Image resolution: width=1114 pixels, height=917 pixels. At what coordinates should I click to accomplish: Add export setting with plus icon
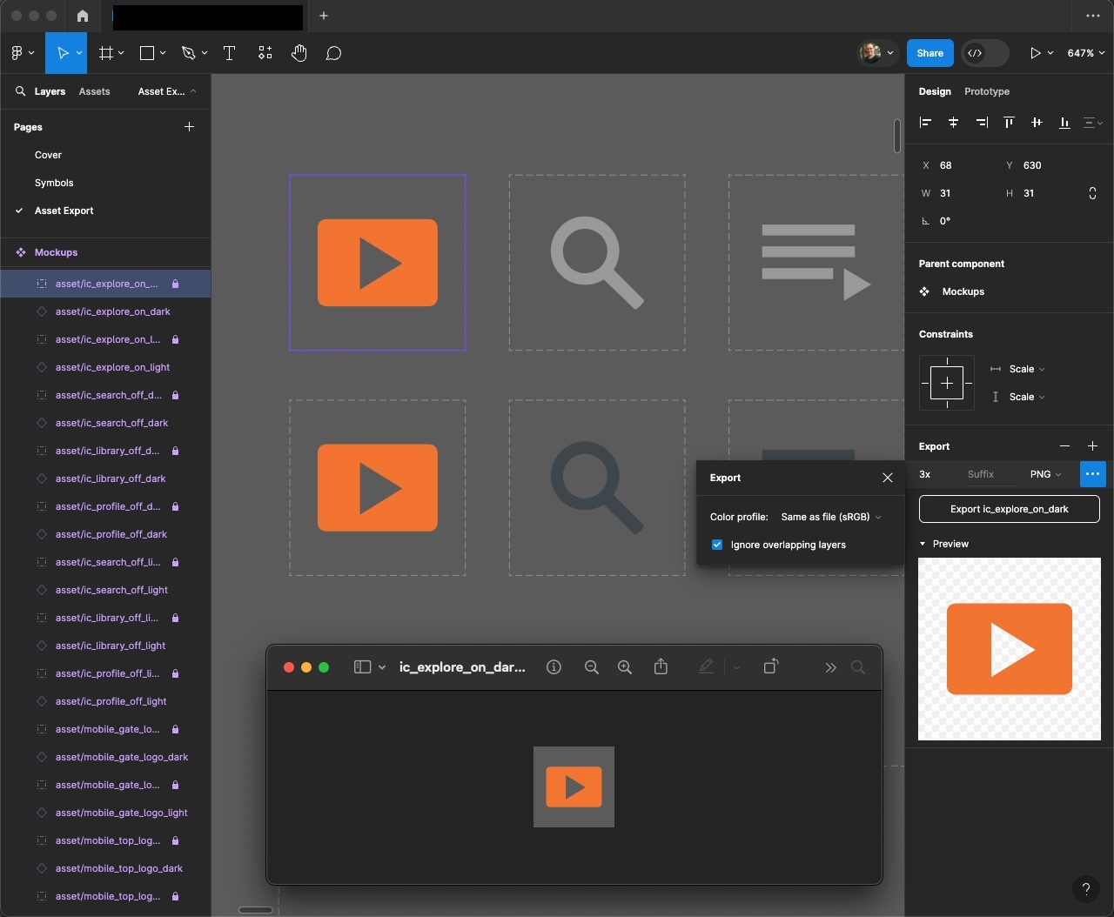point(1092,446)
